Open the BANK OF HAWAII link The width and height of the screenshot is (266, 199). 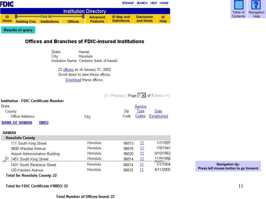(x=17, y=123)
